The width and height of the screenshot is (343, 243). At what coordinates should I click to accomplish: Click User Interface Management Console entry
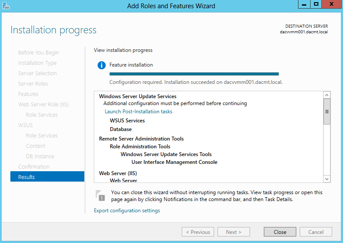click(x=174, y=162)
